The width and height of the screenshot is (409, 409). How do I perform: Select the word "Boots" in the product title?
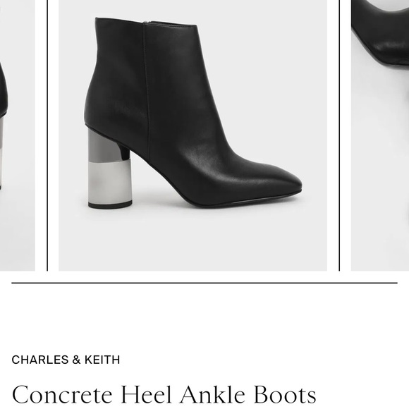click(x=285, y=395)
